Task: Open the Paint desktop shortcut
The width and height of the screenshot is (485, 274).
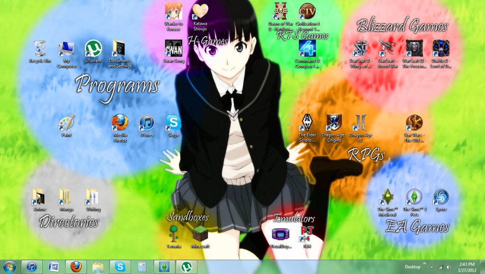Action: point(66,123)
